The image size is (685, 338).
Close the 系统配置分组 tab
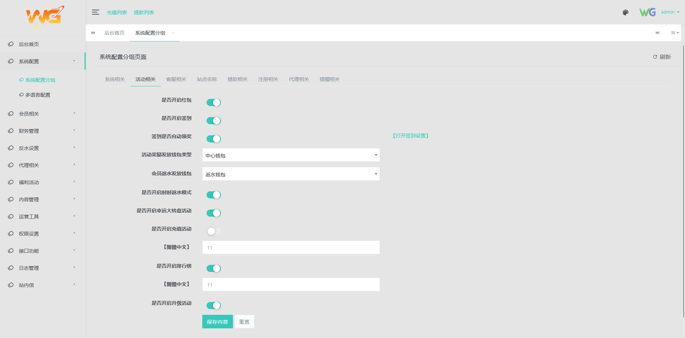pos(173,33)
